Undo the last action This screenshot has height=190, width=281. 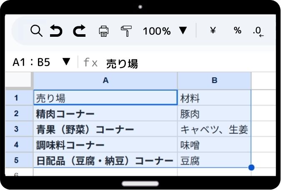56,30
